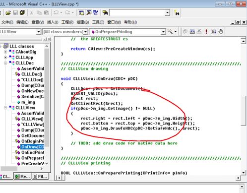Image resolution: width=247 pixels, height=193 pixels.
Task: Collapse the CLLLView class node
Action: coord(5,108)
